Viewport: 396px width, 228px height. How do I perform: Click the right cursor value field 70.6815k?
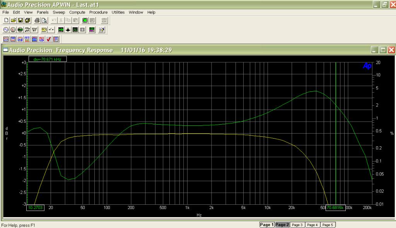(x=335, y=207)
